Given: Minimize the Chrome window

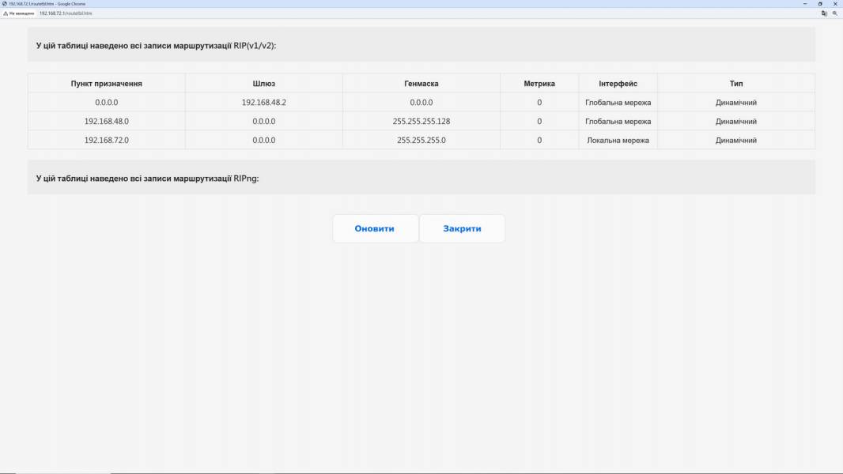Looking at the screenshot, I should 805,4.
